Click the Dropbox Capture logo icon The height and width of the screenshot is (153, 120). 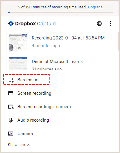[x=11, y=24]
